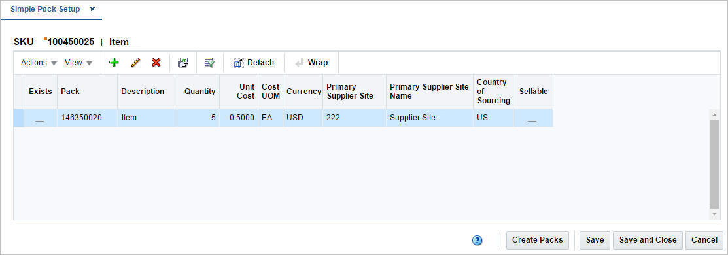Viewport: 728px width, 255px height.
Task: Click the Create Packs button
Action: click(x=537, y=240)
